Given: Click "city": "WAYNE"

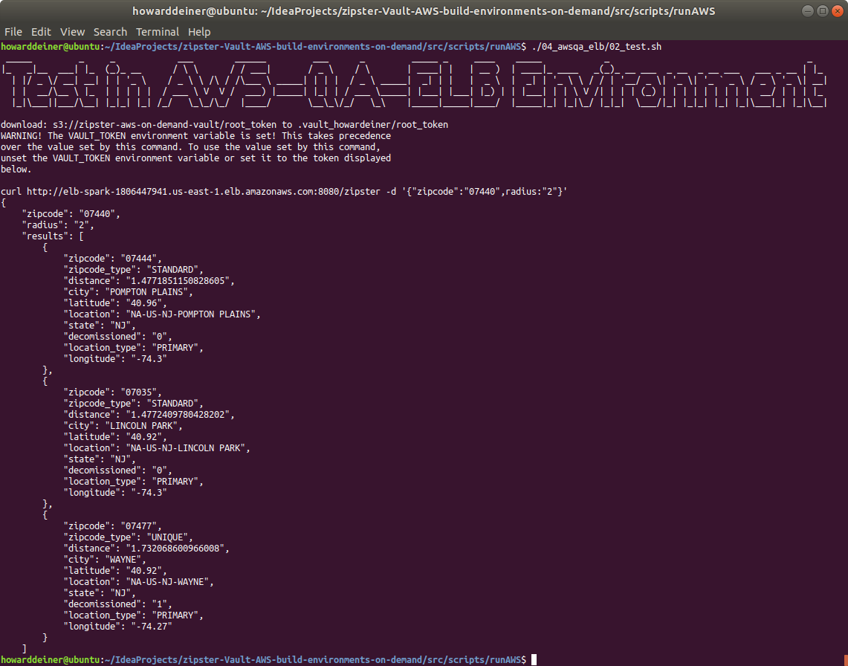Looking at the screenshot, I should point(105,560).
